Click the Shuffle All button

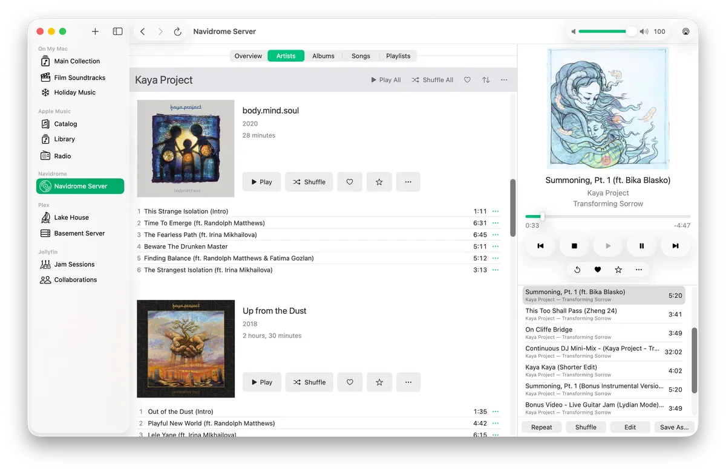point(433,80)
